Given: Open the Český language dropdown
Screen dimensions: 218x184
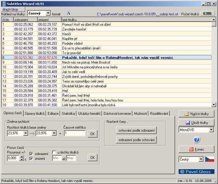Looking at the screenshot, I should (x=201, y=159).
